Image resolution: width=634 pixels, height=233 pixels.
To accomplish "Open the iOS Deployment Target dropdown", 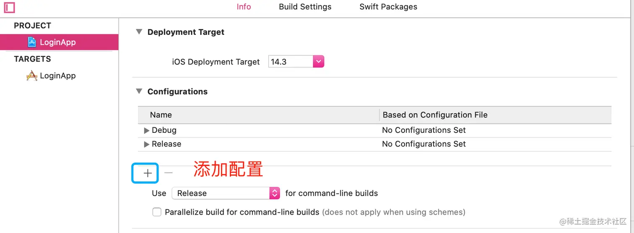I will tap(319, 62).
